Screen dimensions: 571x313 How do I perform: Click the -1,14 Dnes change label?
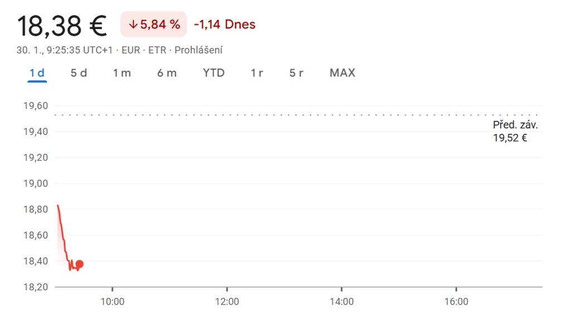pyautogui.click(x=225, y=25)
